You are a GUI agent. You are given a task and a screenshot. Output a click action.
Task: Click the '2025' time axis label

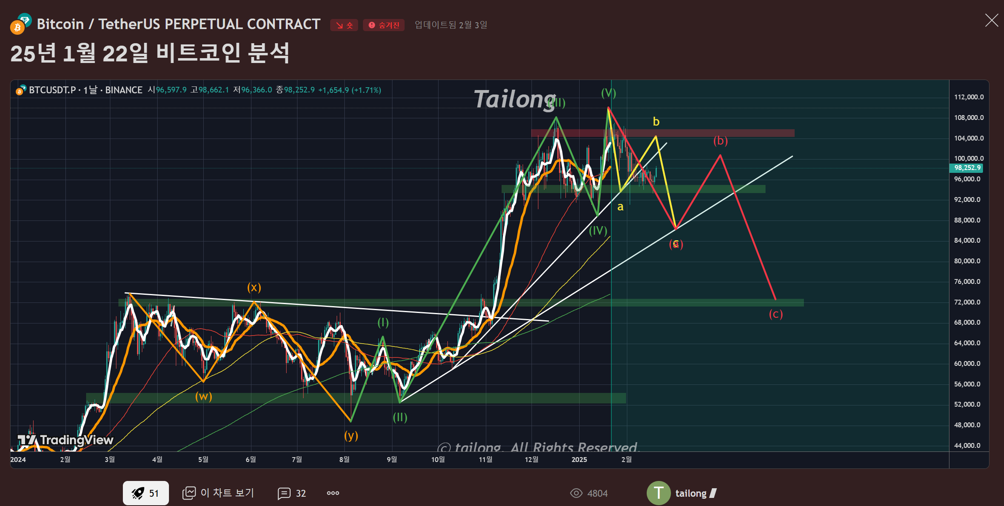[x=579, y=460]
